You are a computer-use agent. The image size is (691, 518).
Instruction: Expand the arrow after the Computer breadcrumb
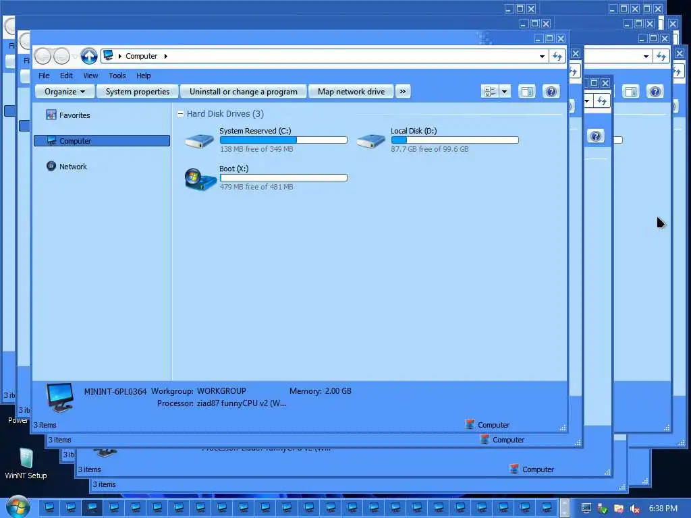click(x=166, y=56)
